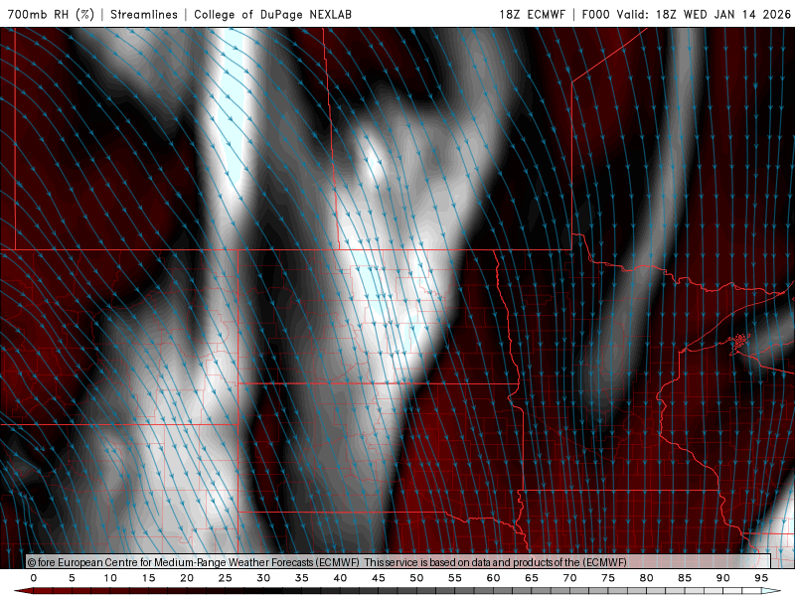Click the '55' colorbar scale label
795x596 pixels.
[455, 578]
